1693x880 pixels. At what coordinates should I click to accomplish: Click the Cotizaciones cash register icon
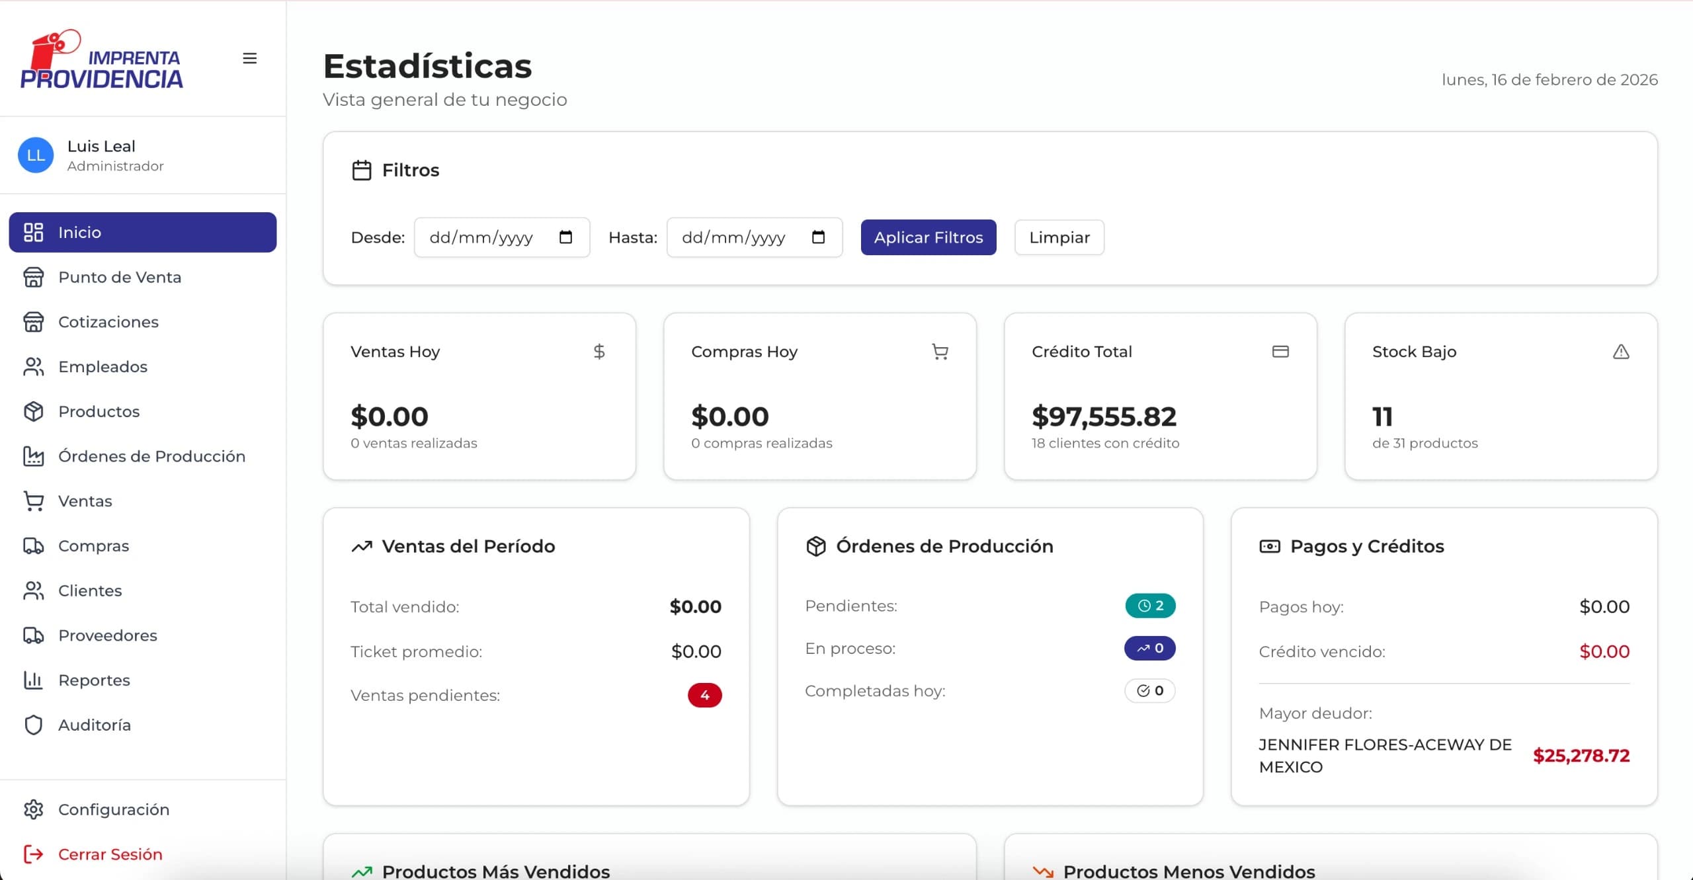[x=34, y=322]
